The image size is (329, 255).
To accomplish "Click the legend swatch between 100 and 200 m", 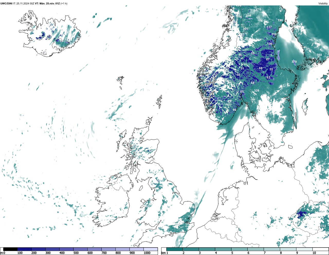I will tap(24, 249).
